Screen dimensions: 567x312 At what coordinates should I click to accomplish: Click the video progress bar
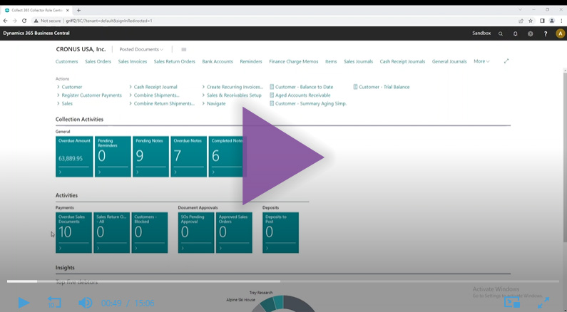(282, 281)
